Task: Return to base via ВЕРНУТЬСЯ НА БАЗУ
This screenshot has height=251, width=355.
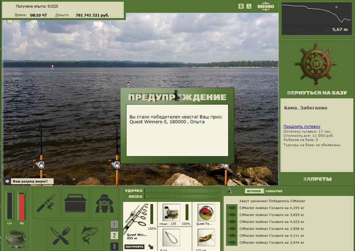Action: coord(317,93)
